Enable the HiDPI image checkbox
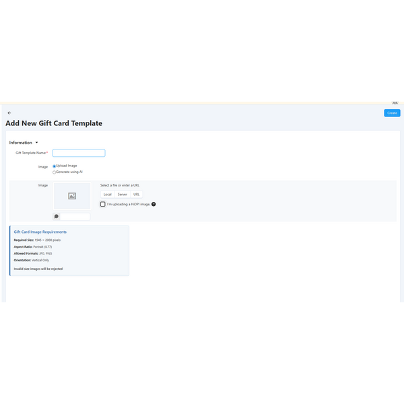This screenshot has height=404, width=404. 103,204
